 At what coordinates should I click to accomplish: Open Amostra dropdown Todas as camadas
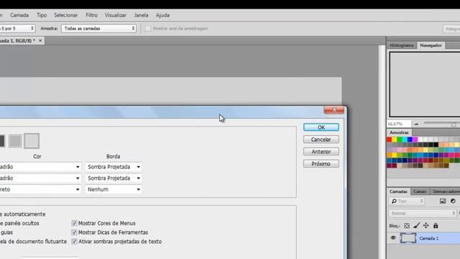(98, 29)
